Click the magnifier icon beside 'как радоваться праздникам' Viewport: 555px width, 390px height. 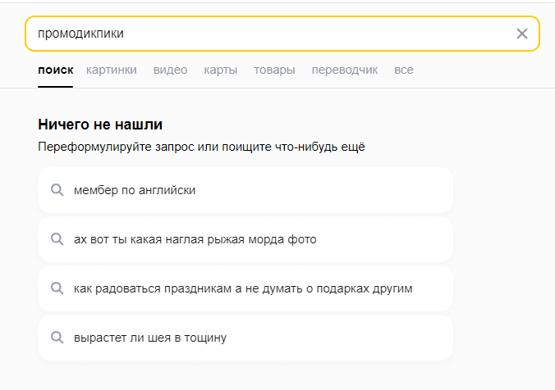pyautogui.click(x=57, y=288)
